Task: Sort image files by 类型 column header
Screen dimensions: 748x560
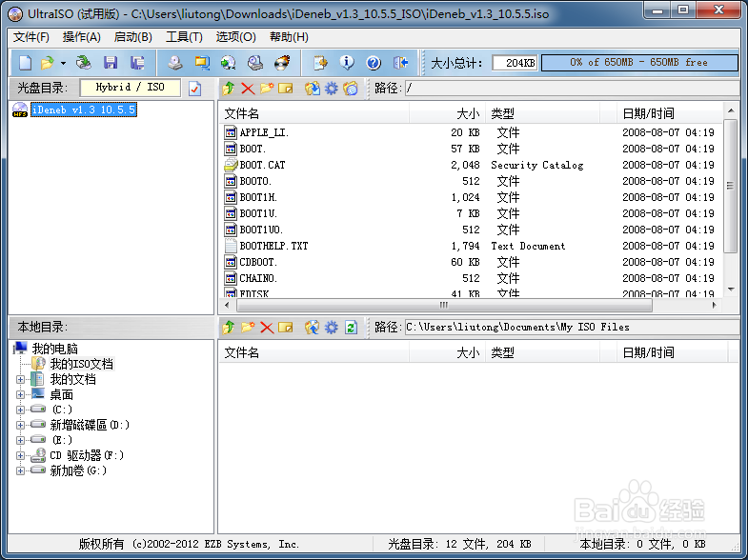Action: coord(542,113)
